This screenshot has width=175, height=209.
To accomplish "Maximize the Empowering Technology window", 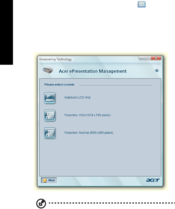I will pos(148,58).
